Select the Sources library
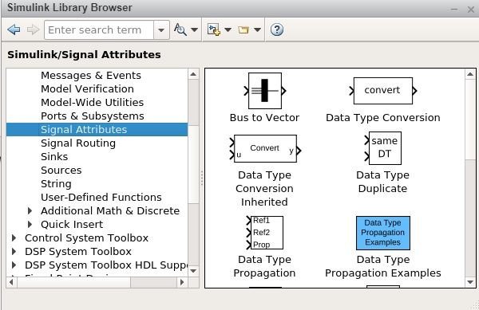The height and width of the screenshot is (310, 479). [x=61, y=170]
